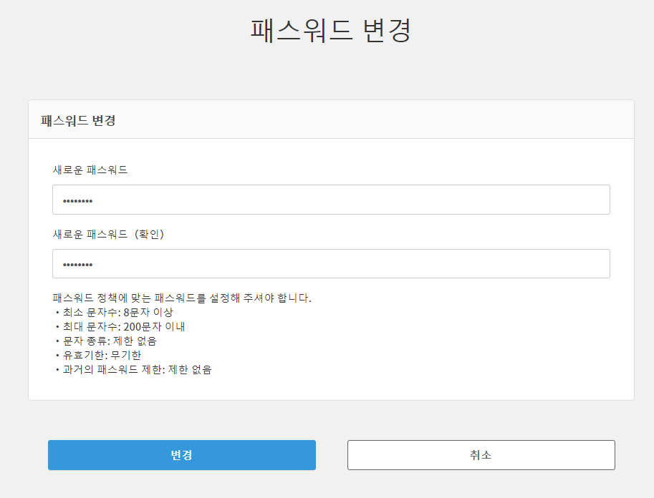Click the 최대 문자수 policy line

pos(119,326)
